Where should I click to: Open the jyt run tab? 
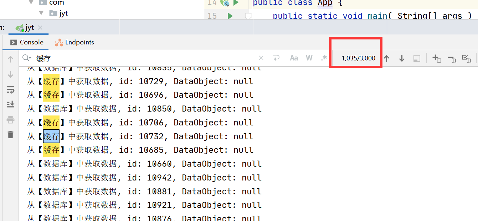29,27
